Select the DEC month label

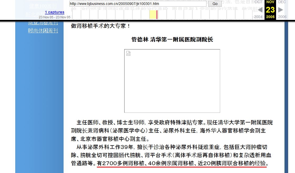pyautogui.click(x=282, y=2)
